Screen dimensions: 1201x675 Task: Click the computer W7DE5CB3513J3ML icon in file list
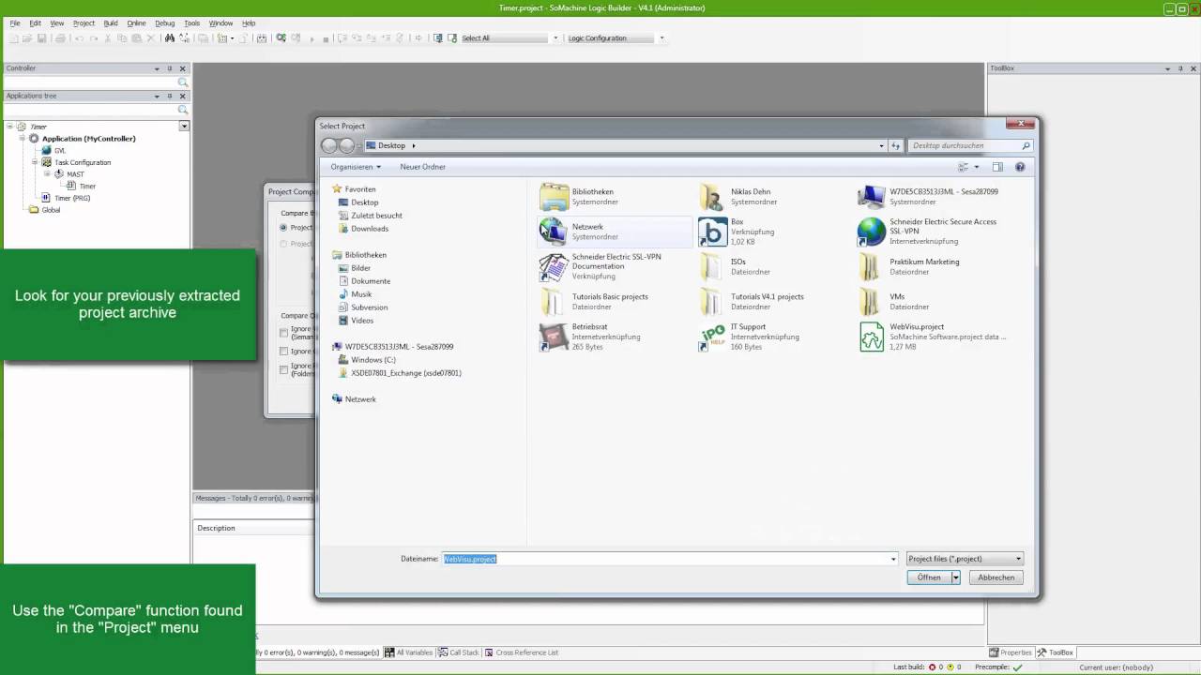pos(872,197)
